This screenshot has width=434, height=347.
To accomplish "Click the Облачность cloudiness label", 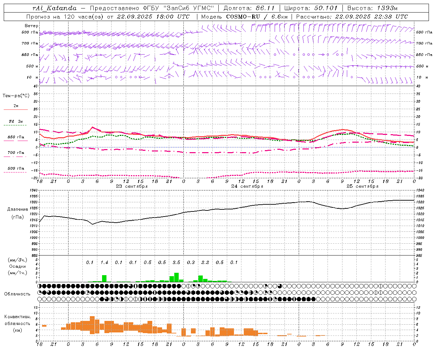I will pyautogui.click(x=17, y=294).
